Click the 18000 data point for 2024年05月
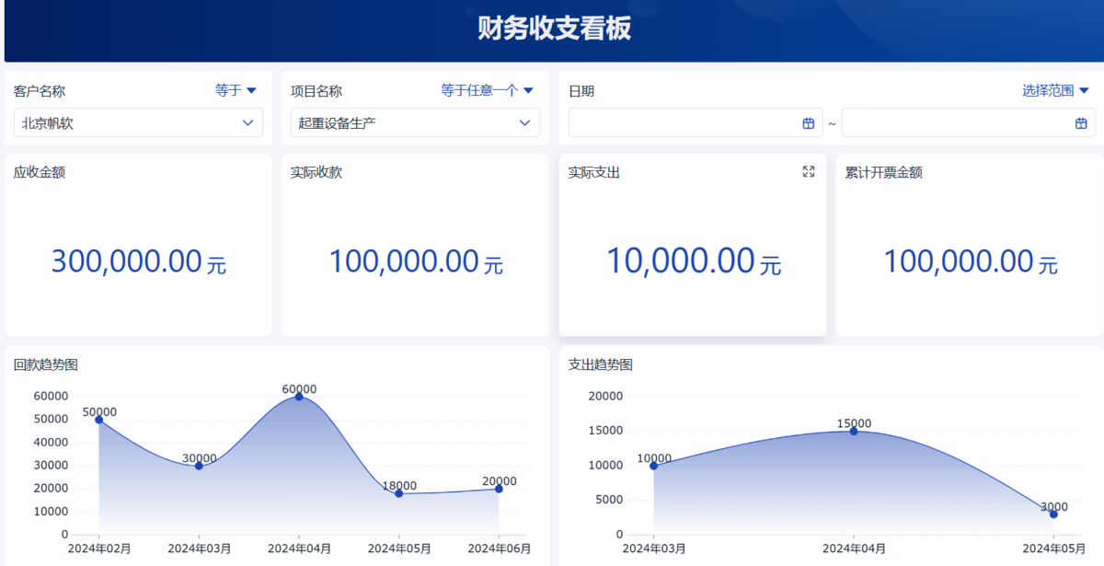This screenshot has width=1104, height=566. (399, 493)
